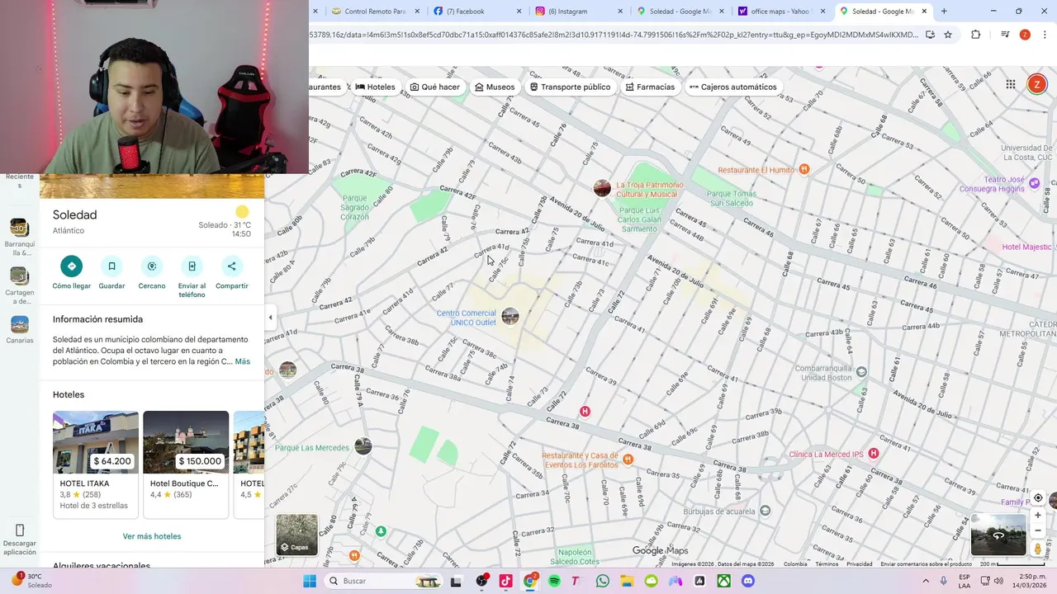Open Restaurante El Humito map marker
This screenshot has width=1057, height=594.
[803, 169]
